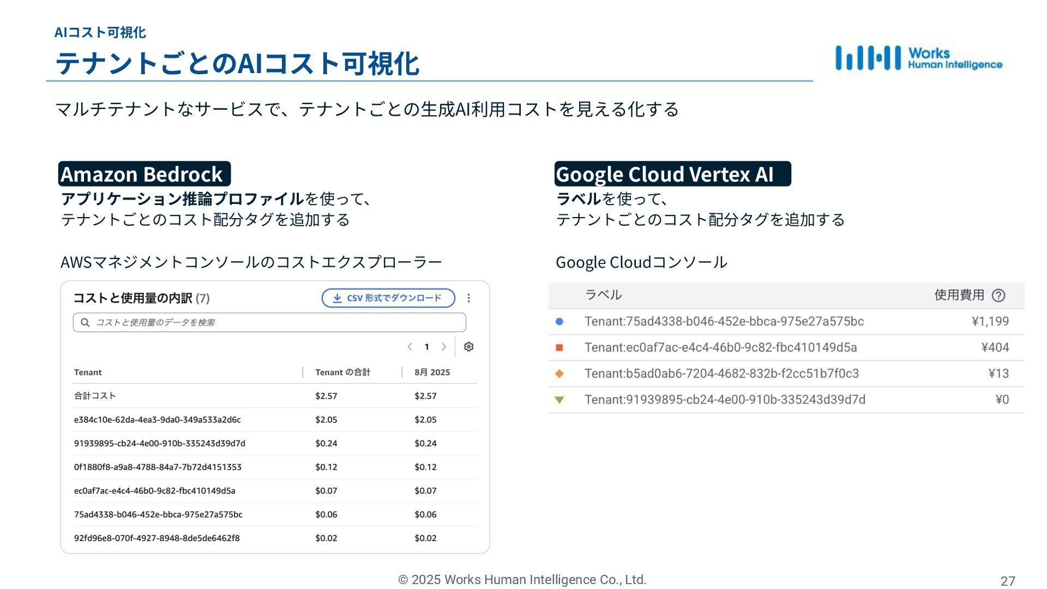Click the usage cost help icon
This screenshot has height=589, width=1047.
point(998,296)
